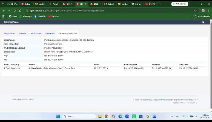Click the browser reload icon
This screenshot has width=212, height=122.
[x=15, y=11]
